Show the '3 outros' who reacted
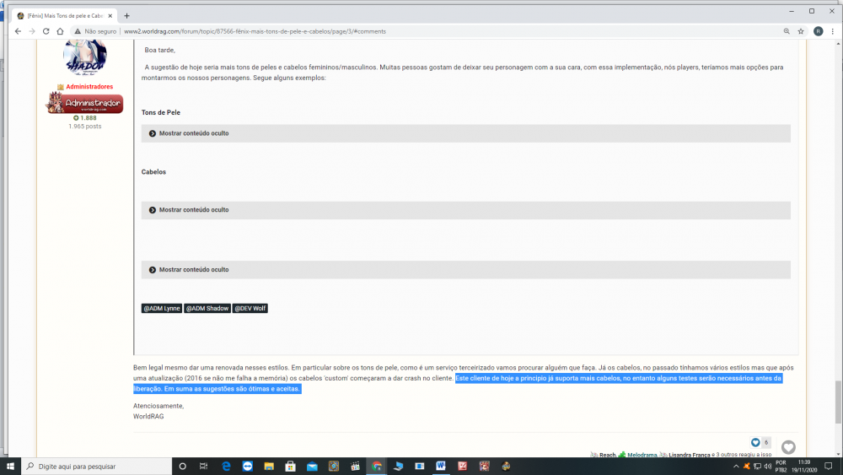Viewport: 843px width, 475px height. coord(728,455)
